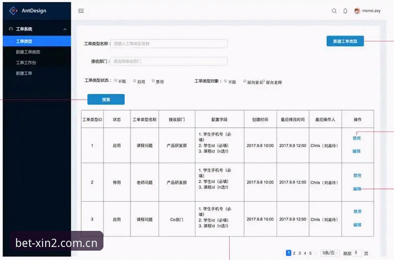Screen dimensions: 394x260
Task: Click 禁用 link in row 1
Action: (357, 138)
